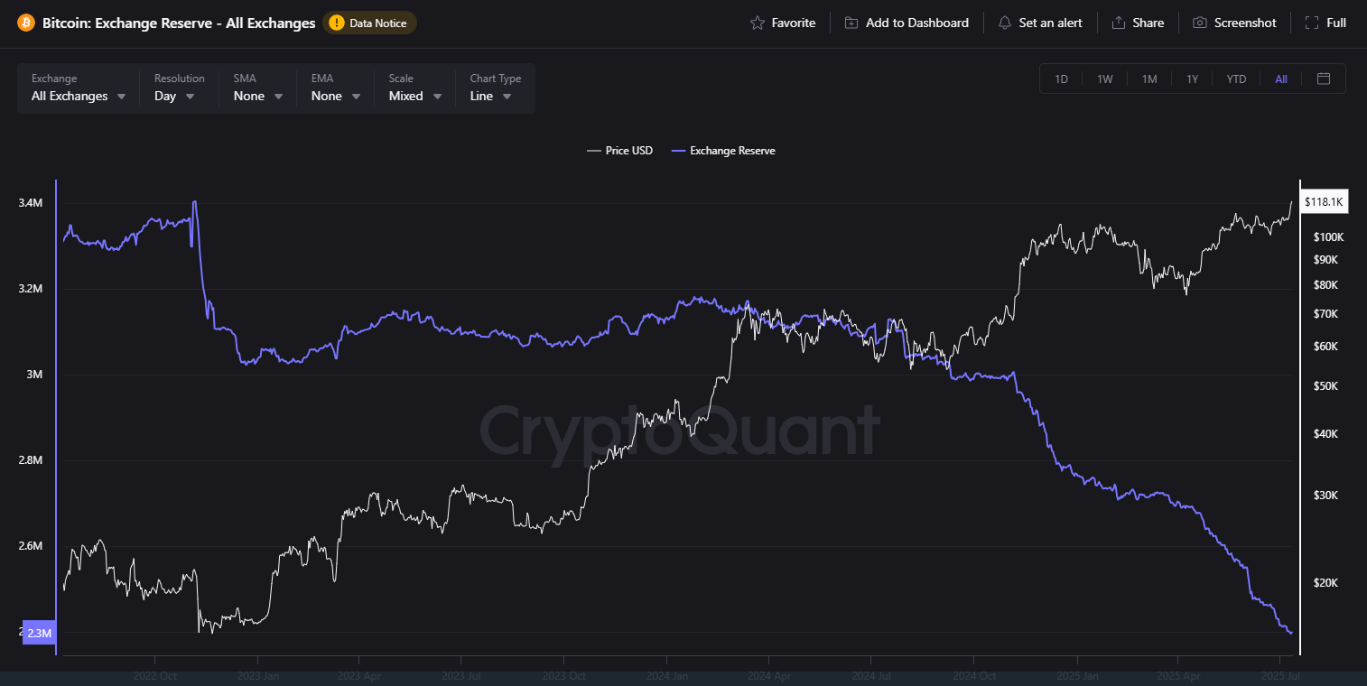
Task: Click the $80K right axis label
Action: tap(1325, 285)
